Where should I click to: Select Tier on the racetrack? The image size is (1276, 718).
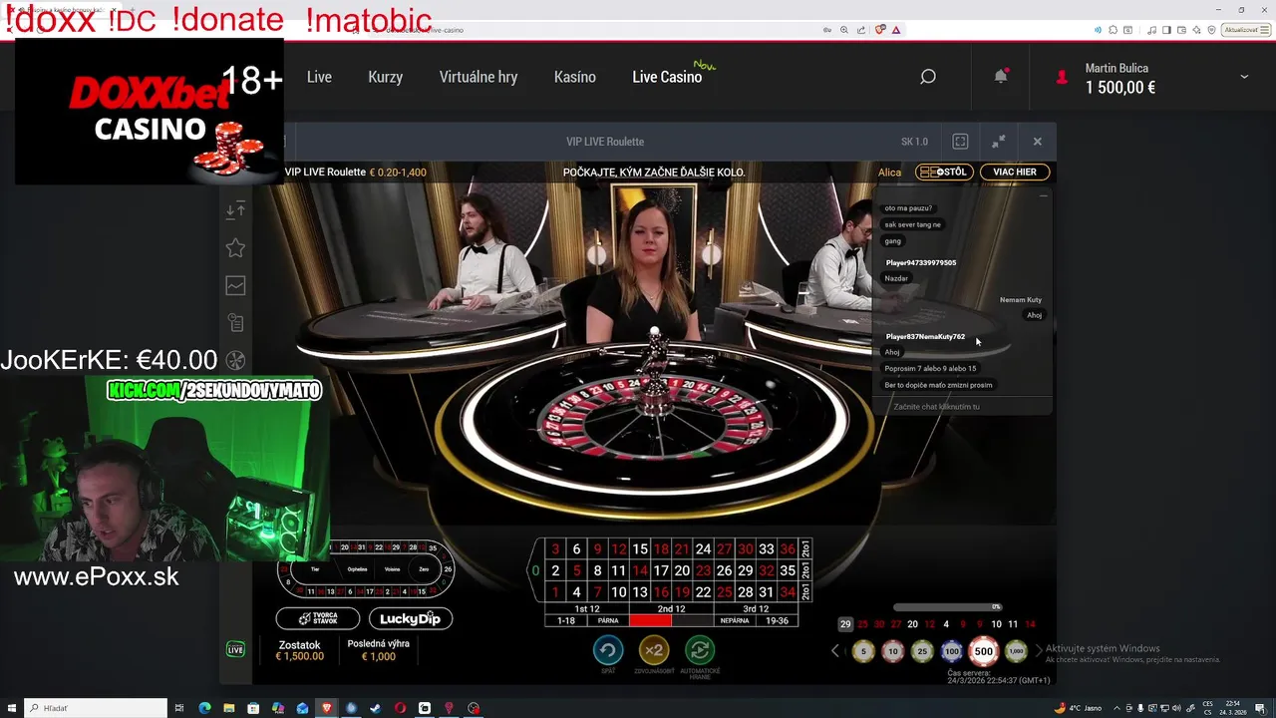(316, 569)
